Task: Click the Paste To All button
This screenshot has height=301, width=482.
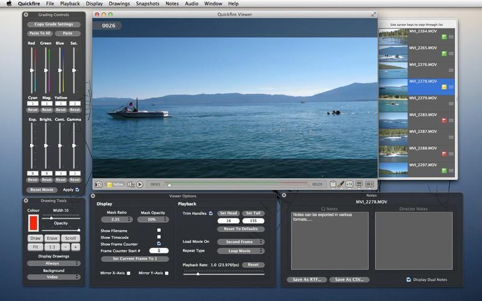Action: pos(40,33)
